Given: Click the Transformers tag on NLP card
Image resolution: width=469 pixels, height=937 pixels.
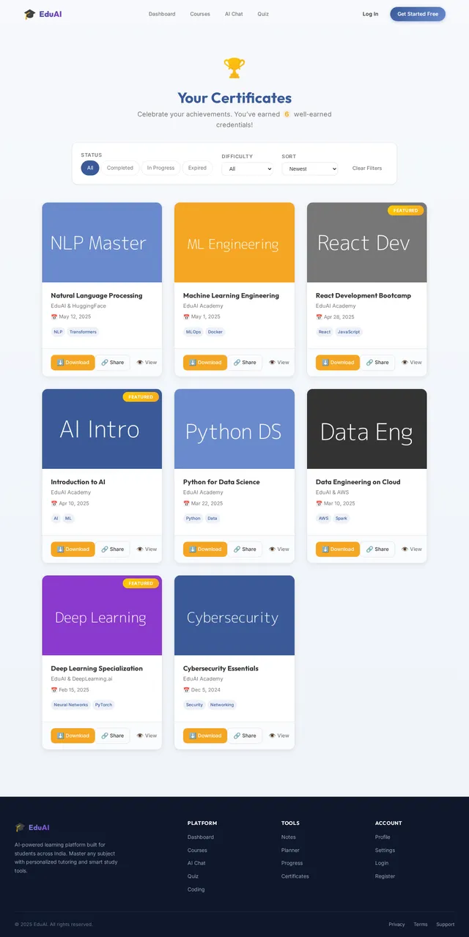Looking at the screenshot, I should coord(83,332).
